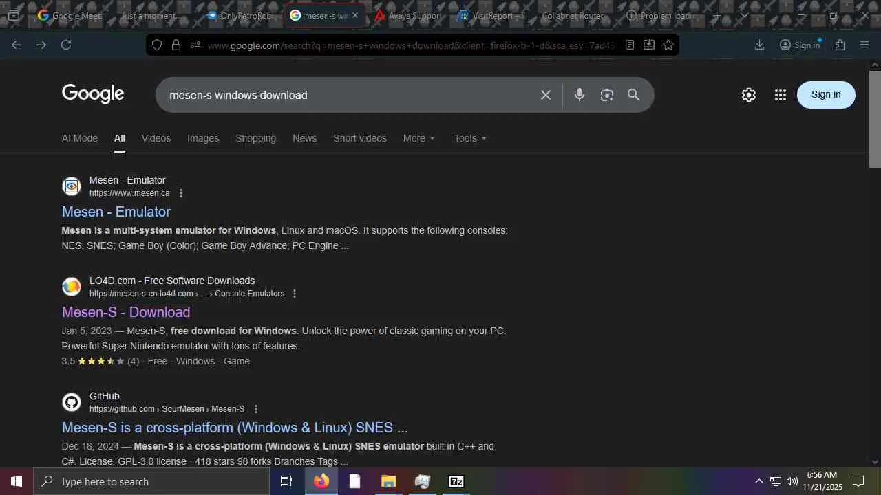Screen dimensions: 881x495
Task: Submit search with the magnifier icon
Action: point(634,95)
